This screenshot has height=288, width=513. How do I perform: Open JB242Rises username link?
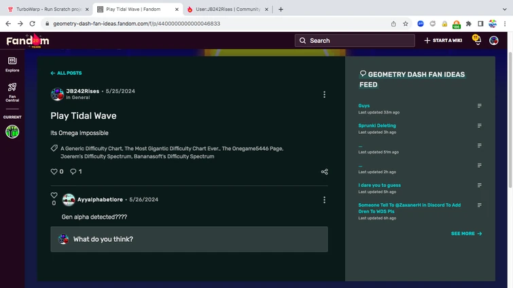point(82,91)
